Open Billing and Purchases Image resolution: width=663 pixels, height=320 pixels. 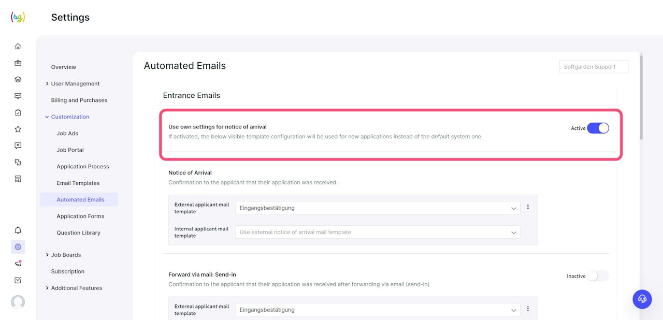tap(79, 100)
